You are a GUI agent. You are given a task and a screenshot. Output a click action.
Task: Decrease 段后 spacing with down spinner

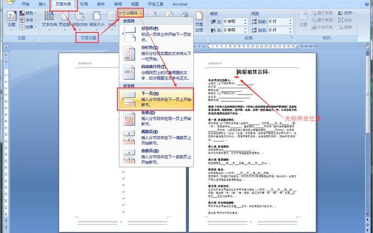click(x=290, y=32)
